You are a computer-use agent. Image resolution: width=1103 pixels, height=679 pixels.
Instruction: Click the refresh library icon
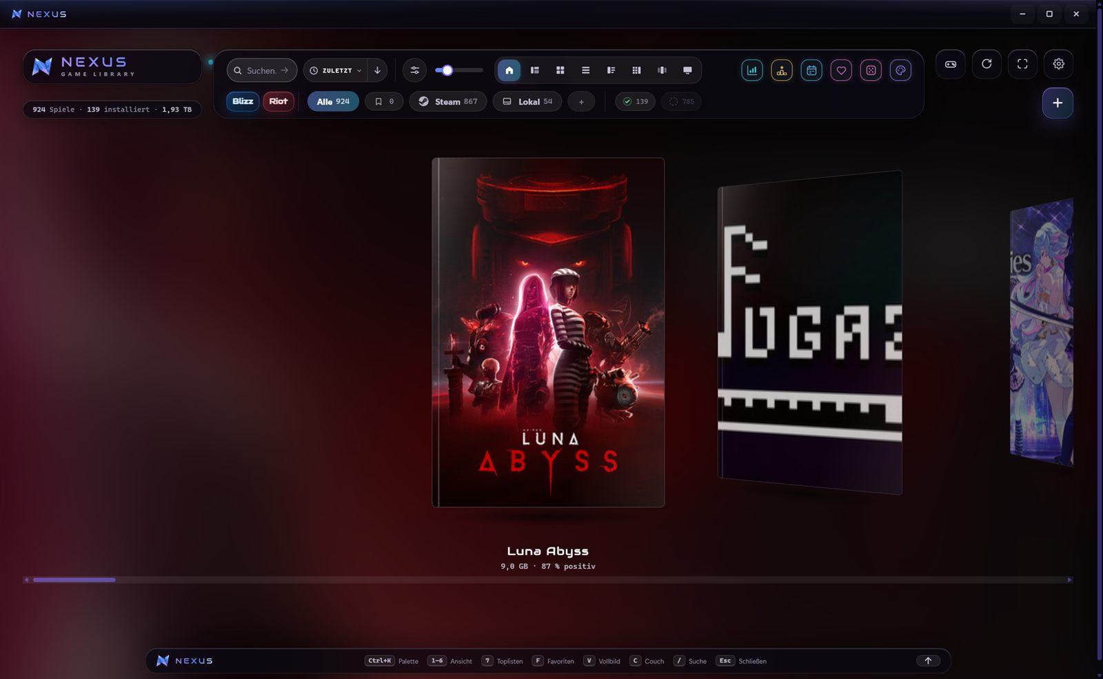coord(986,64)
